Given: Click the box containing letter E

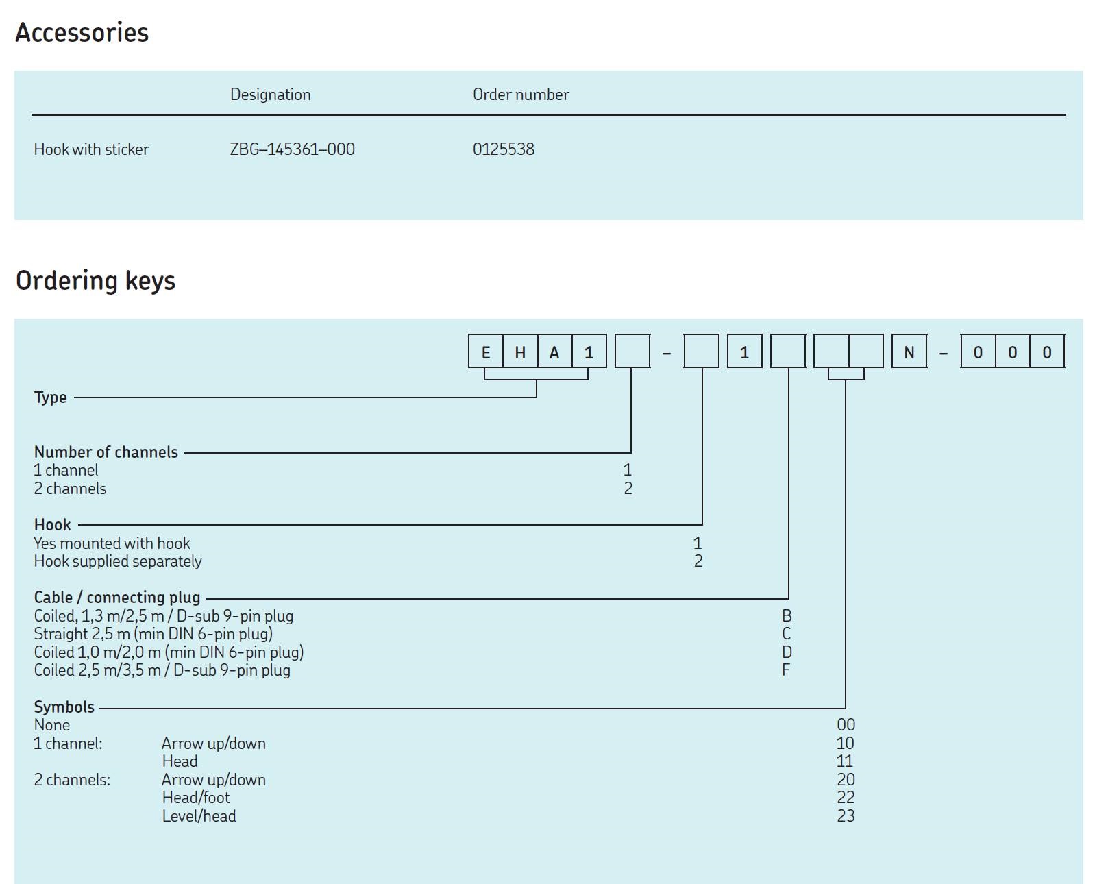Looking at the screenshot, I should pyautogui.click(x=486, y=352).
